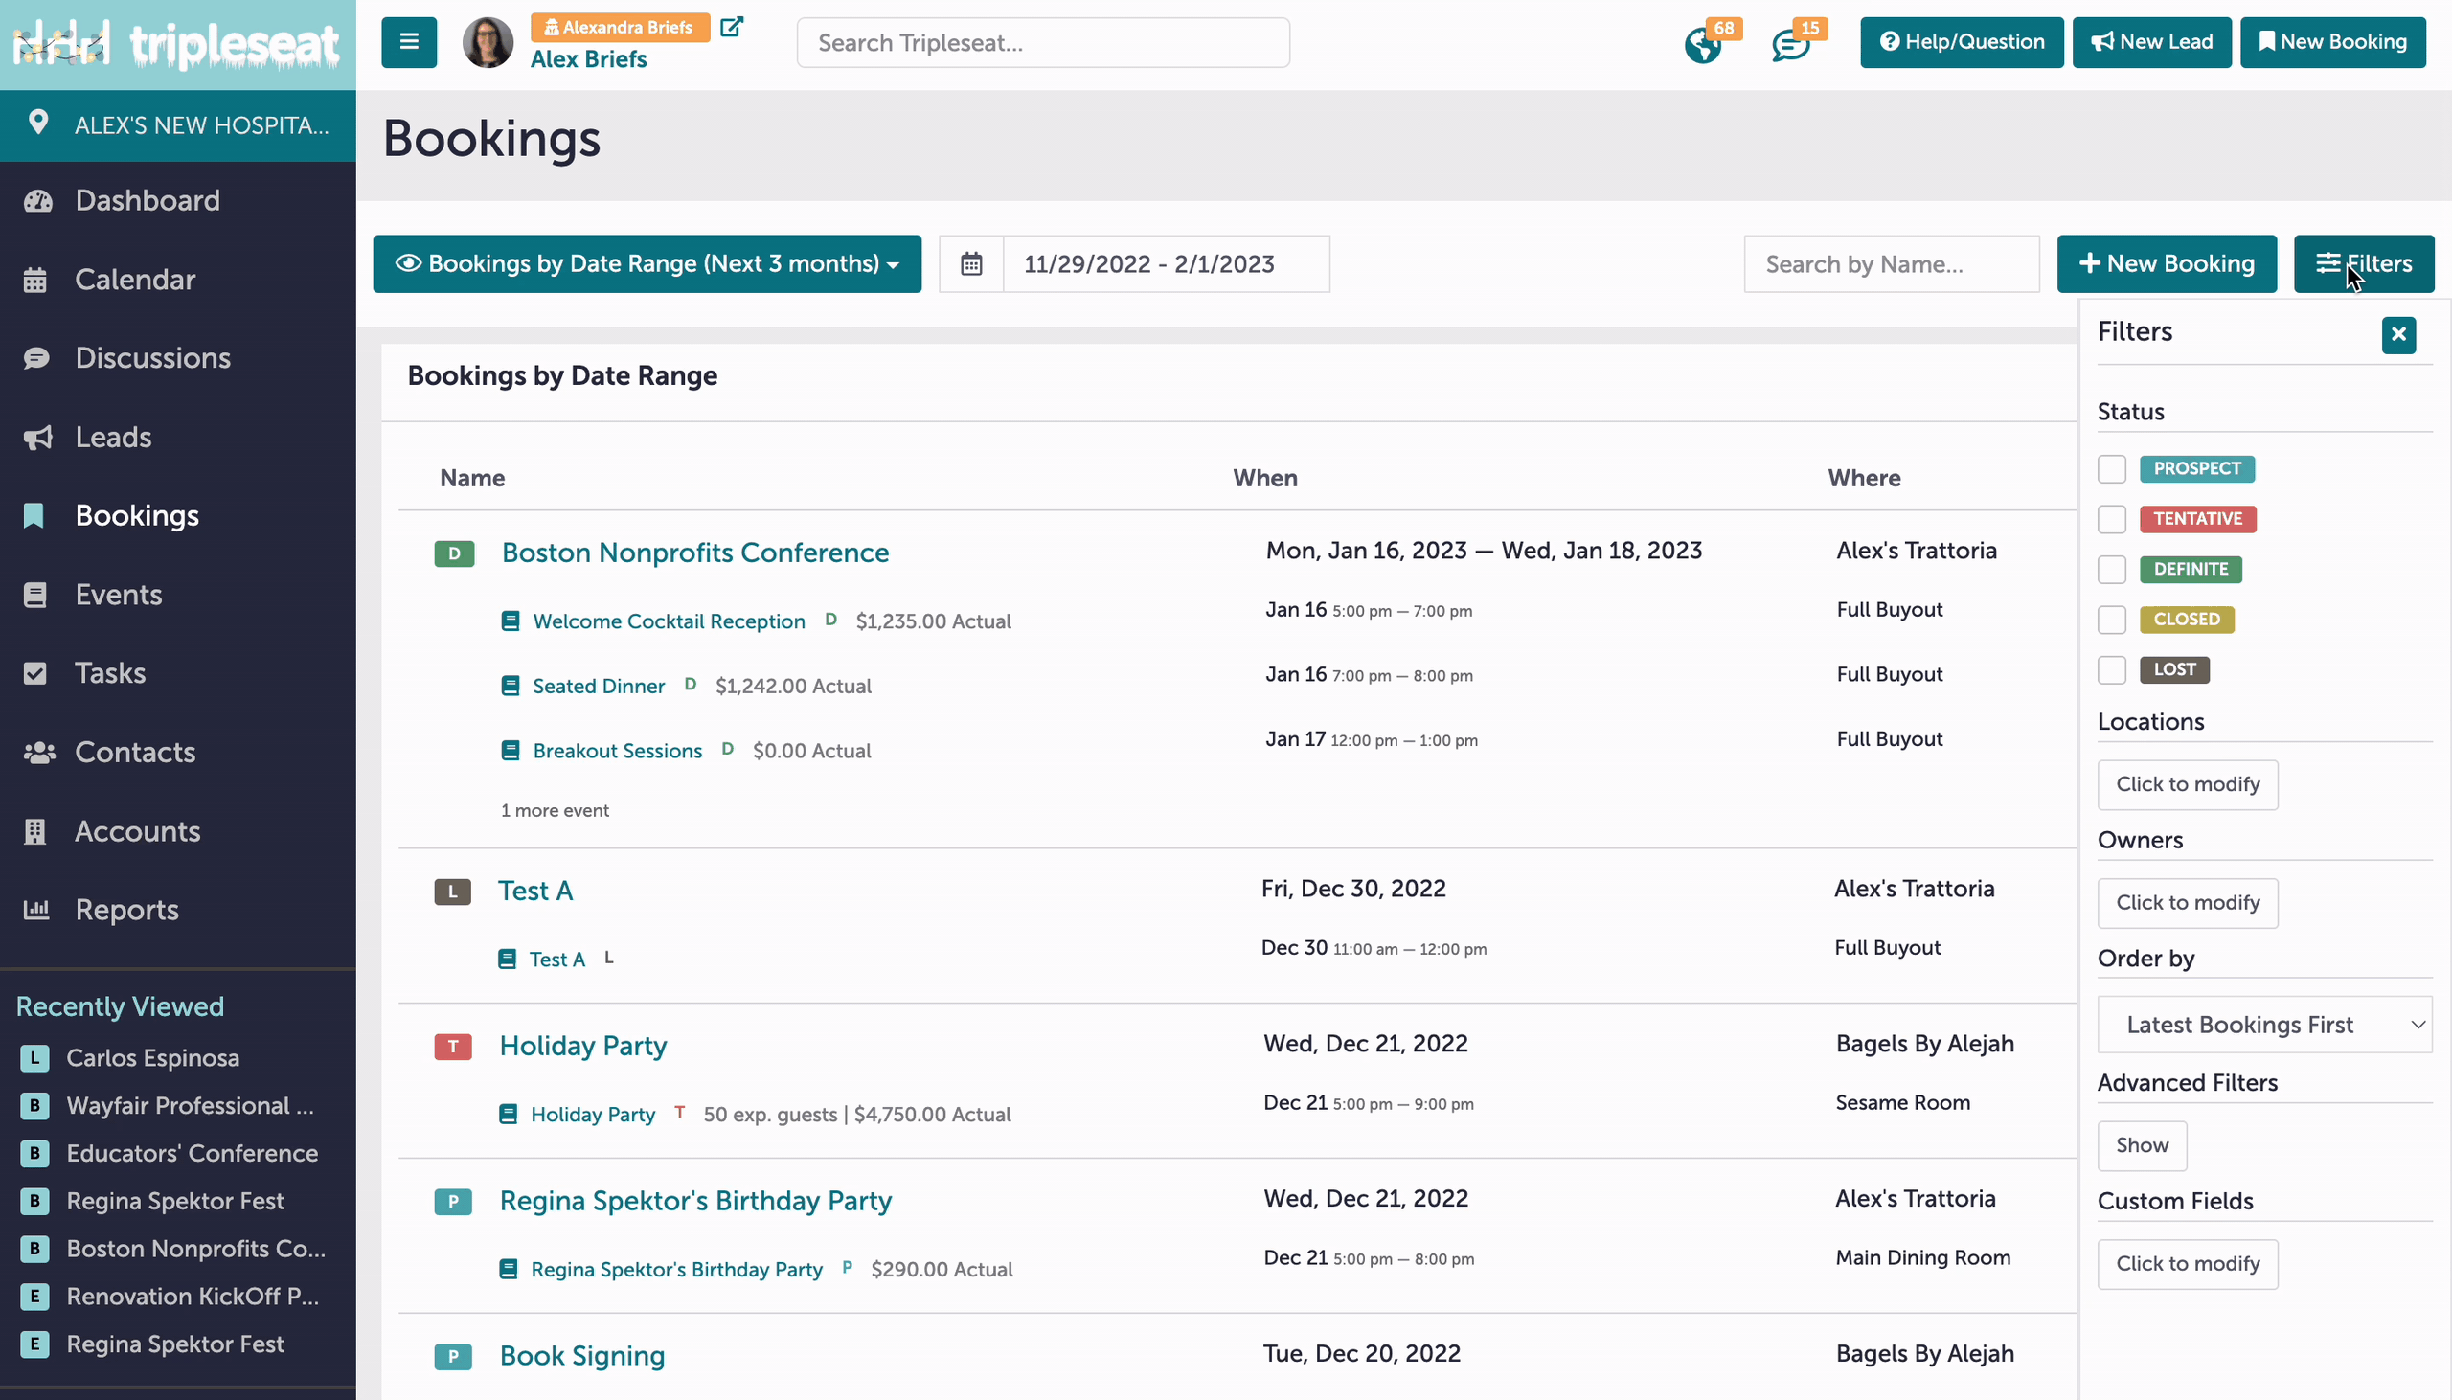Click the New Lead button
The height and width of the screenshot is (1400, 2452).
click(x=2151, y=42)
